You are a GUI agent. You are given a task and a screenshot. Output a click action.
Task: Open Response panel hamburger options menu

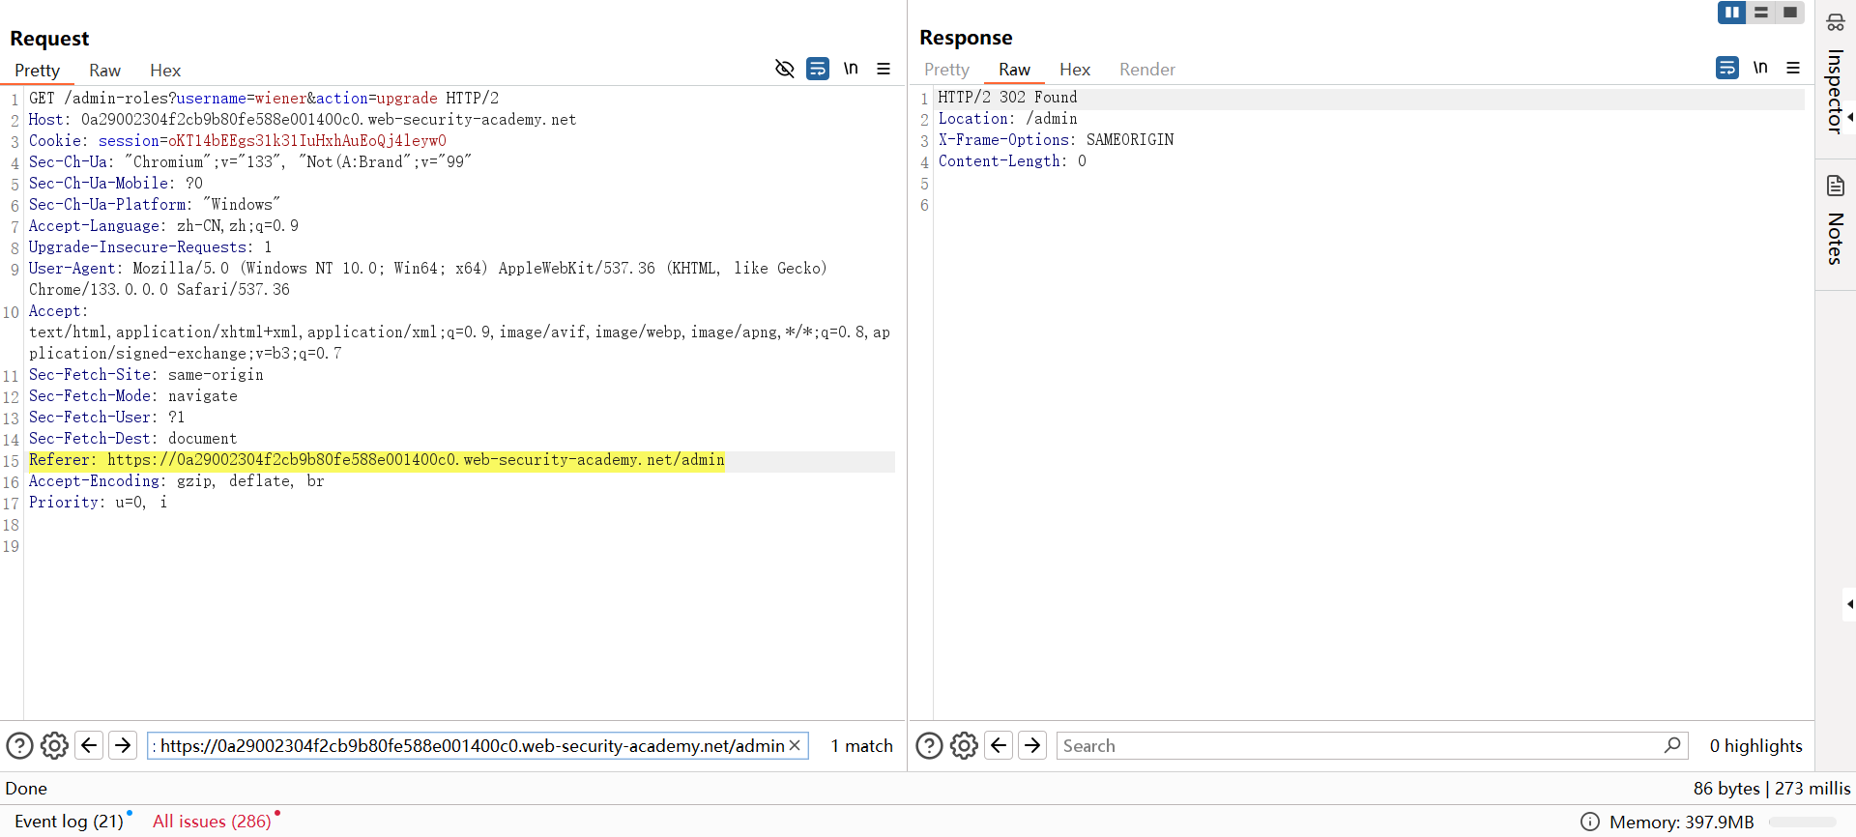click(1793, 68)
